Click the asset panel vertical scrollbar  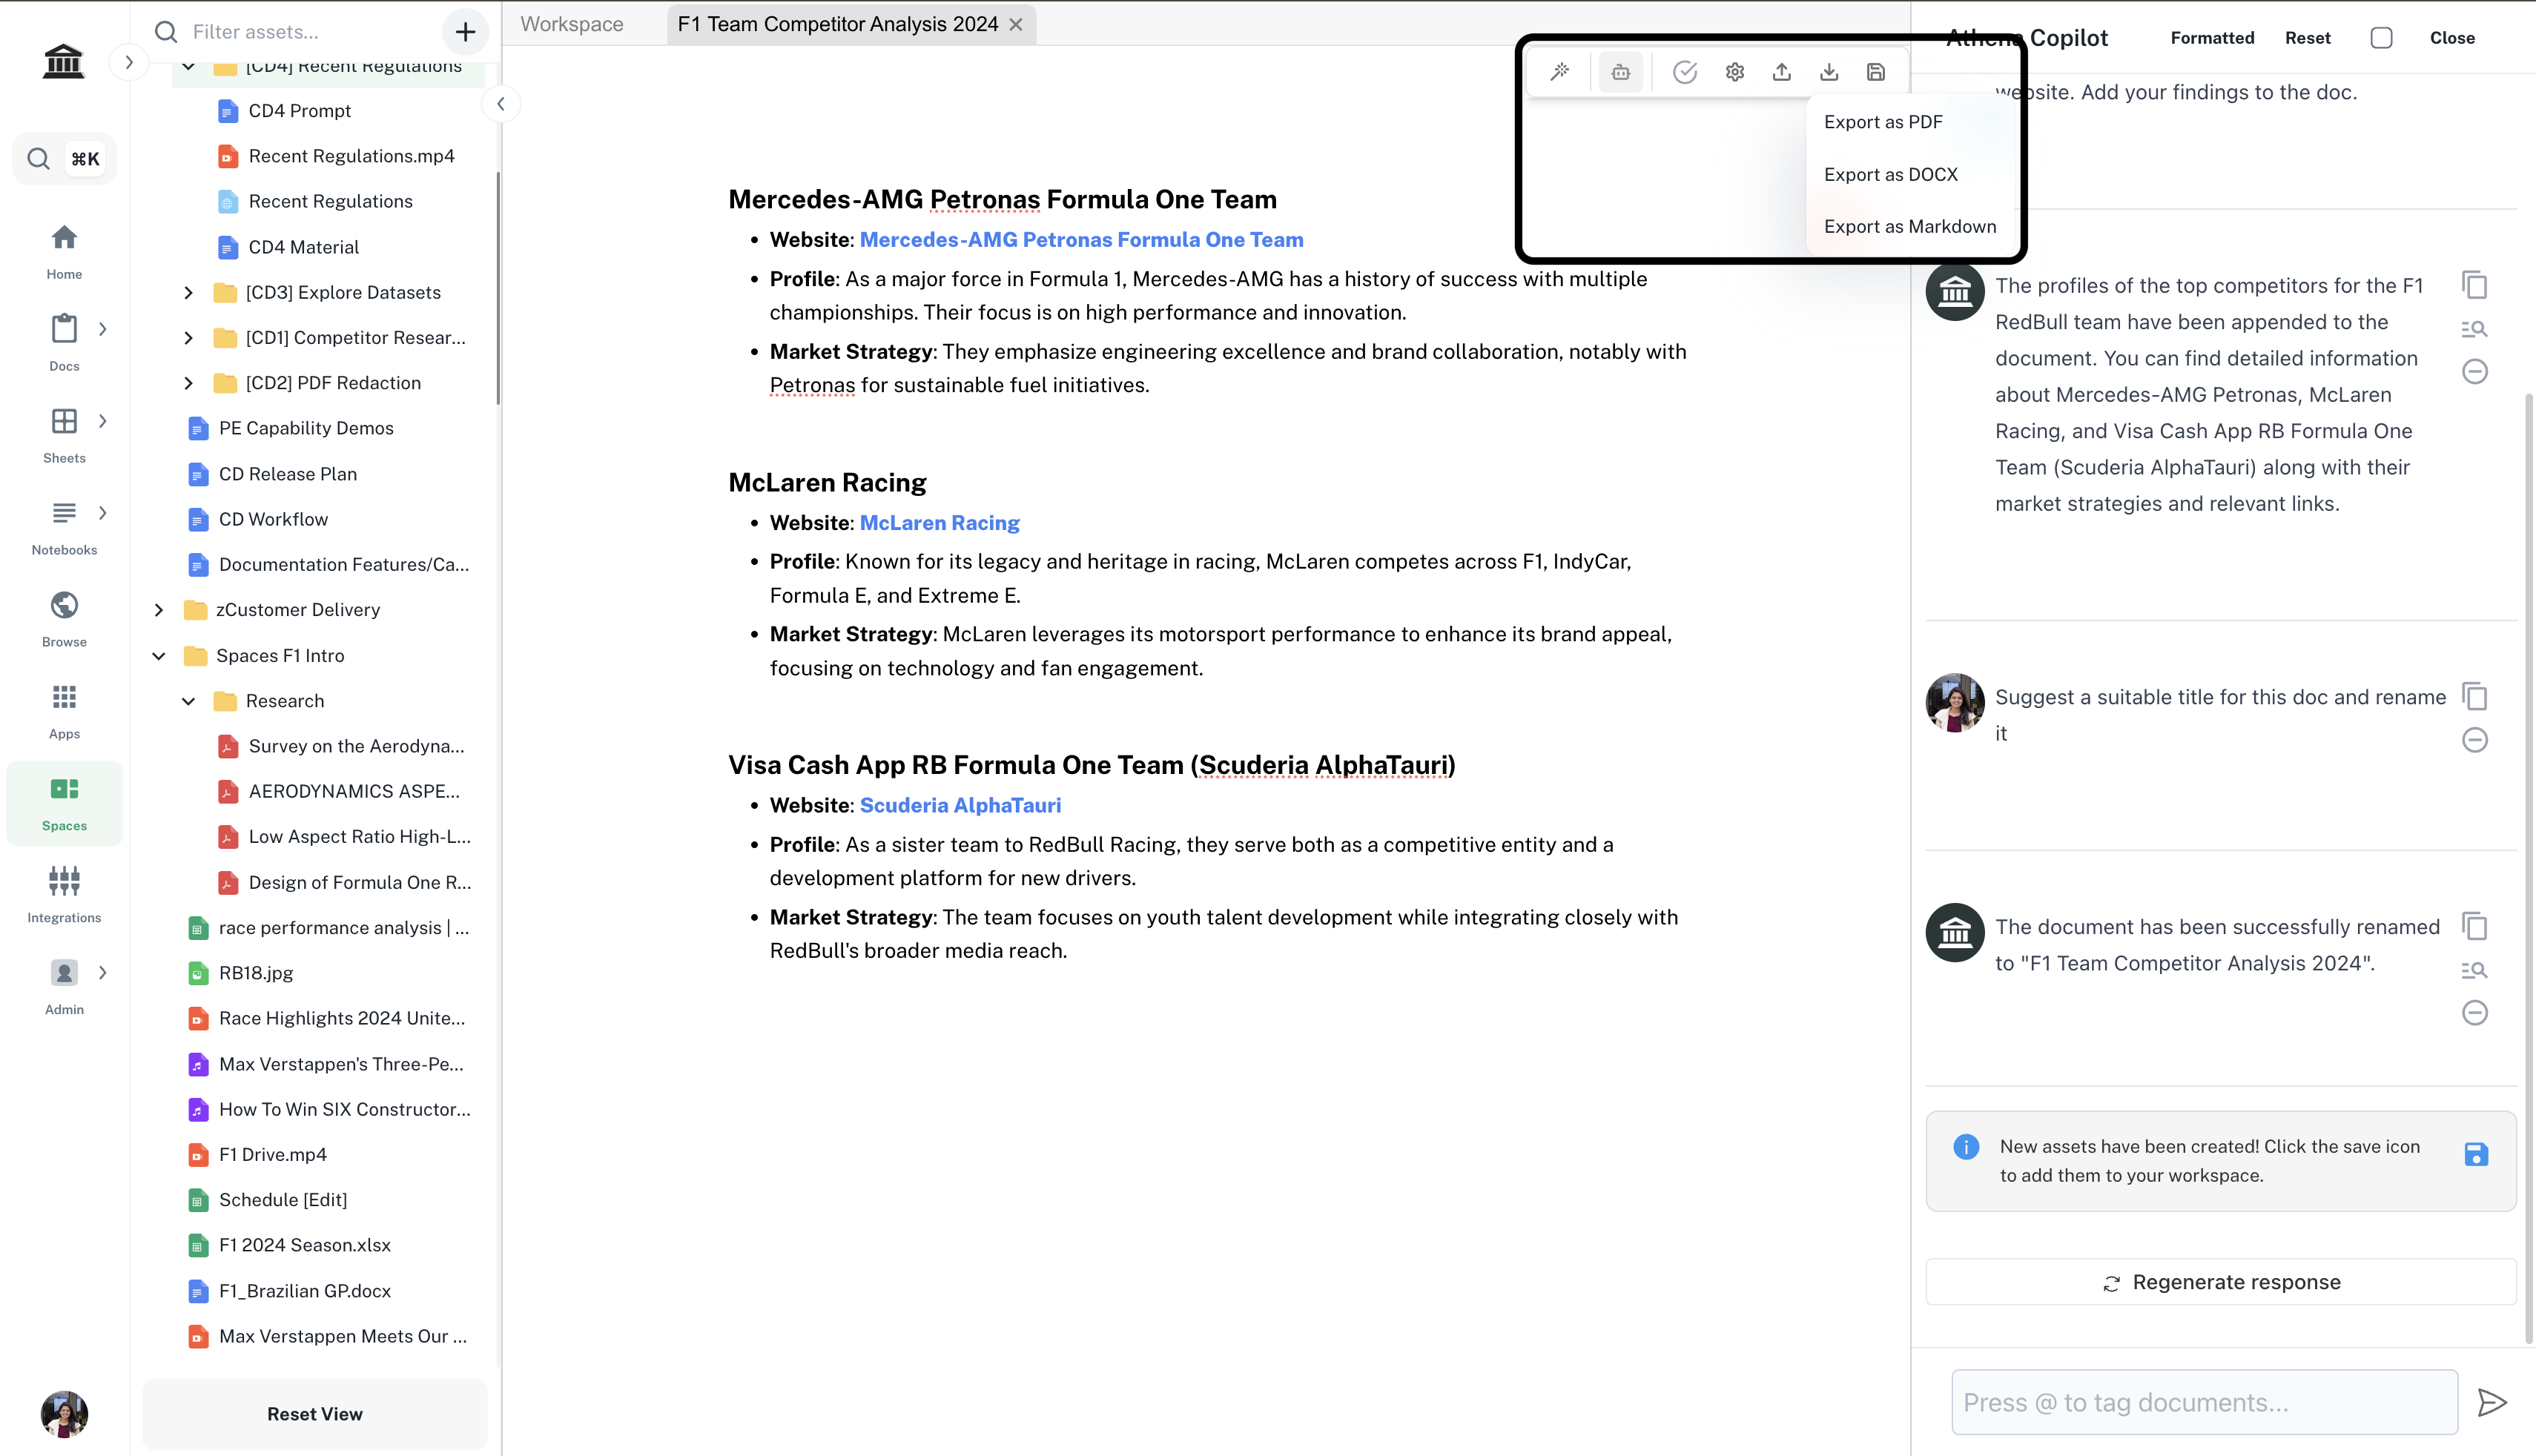click(x=497, y=290)
